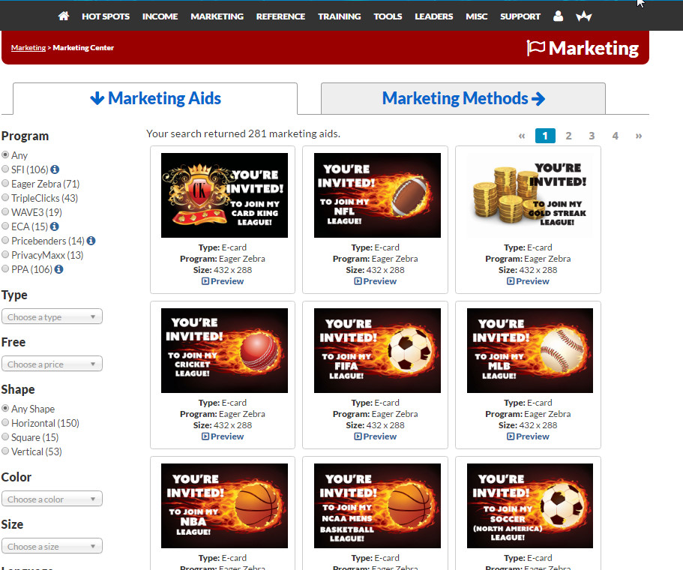
Task: Select the SFI program filter
Action: (5, 169)
